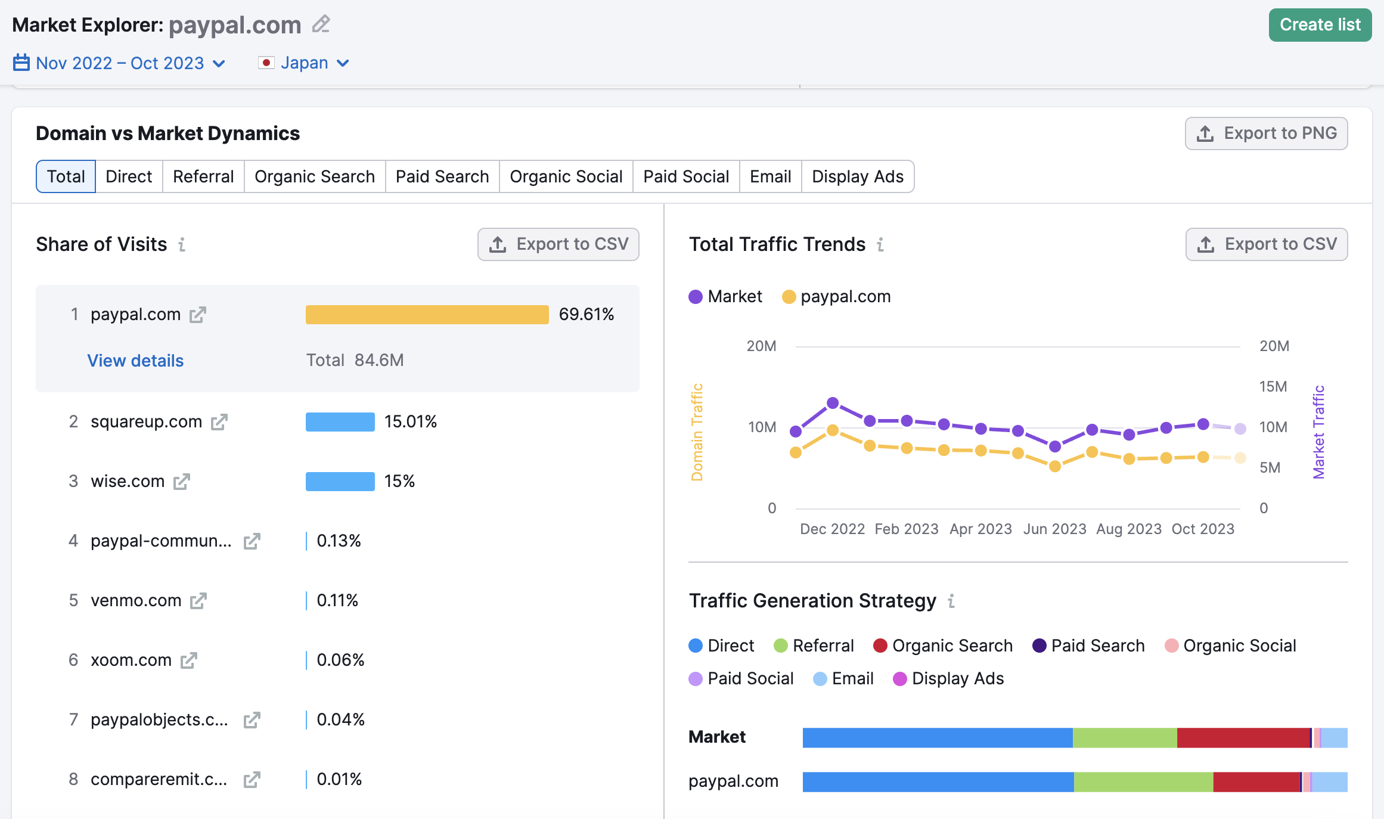Click the calendar icon beside the date range
Viewport: 1384px width, 819px height.
pos(21,63)
